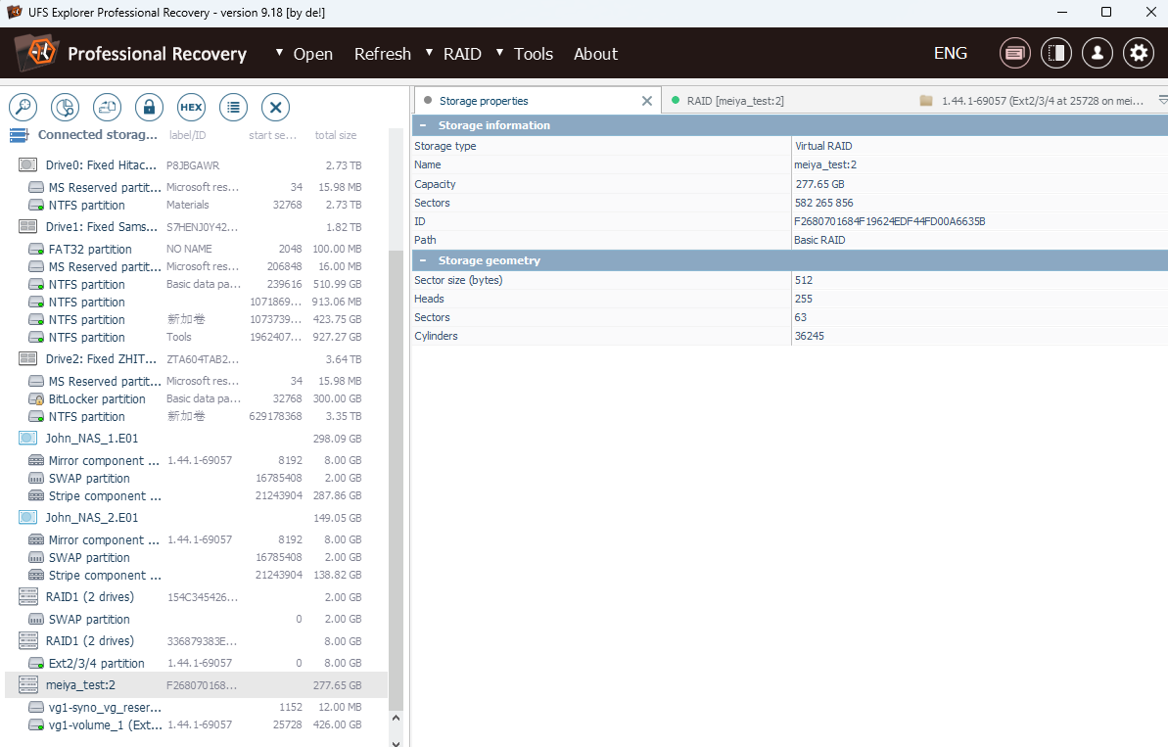Open the About menu
The height and width of the screenshot is (747, 1168).
(595, 54)
